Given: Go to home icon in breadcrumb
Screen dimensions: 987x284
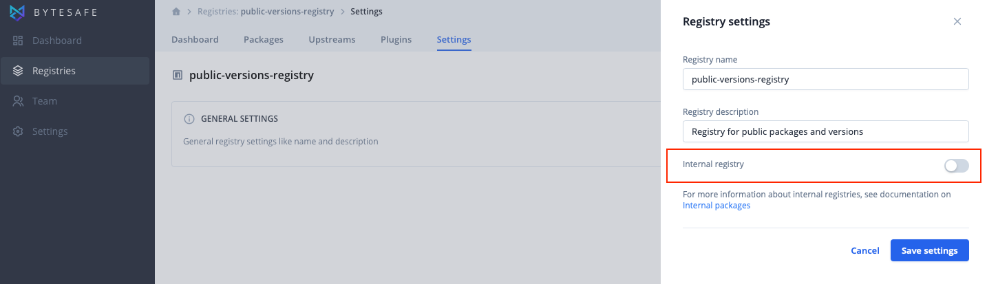Looking at the screenshot, I should (x=176, y=12).
